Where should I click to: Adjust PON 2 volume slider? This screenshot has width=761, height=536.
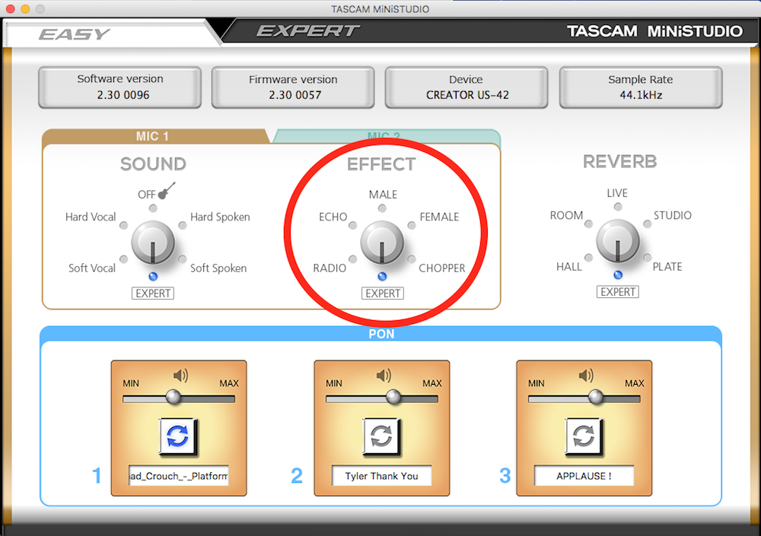coord(393,398)
